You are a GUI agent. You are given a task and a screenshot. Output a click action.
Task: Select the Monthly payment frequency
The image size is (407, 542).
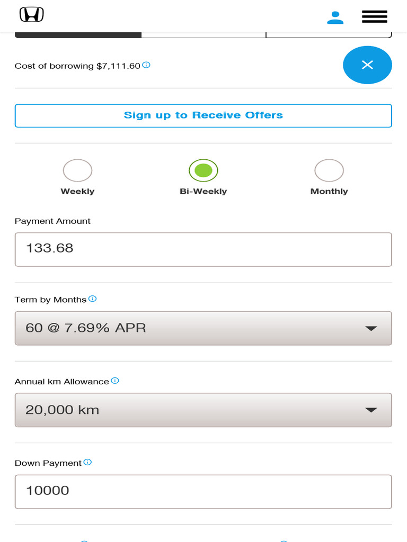point(329,170)
